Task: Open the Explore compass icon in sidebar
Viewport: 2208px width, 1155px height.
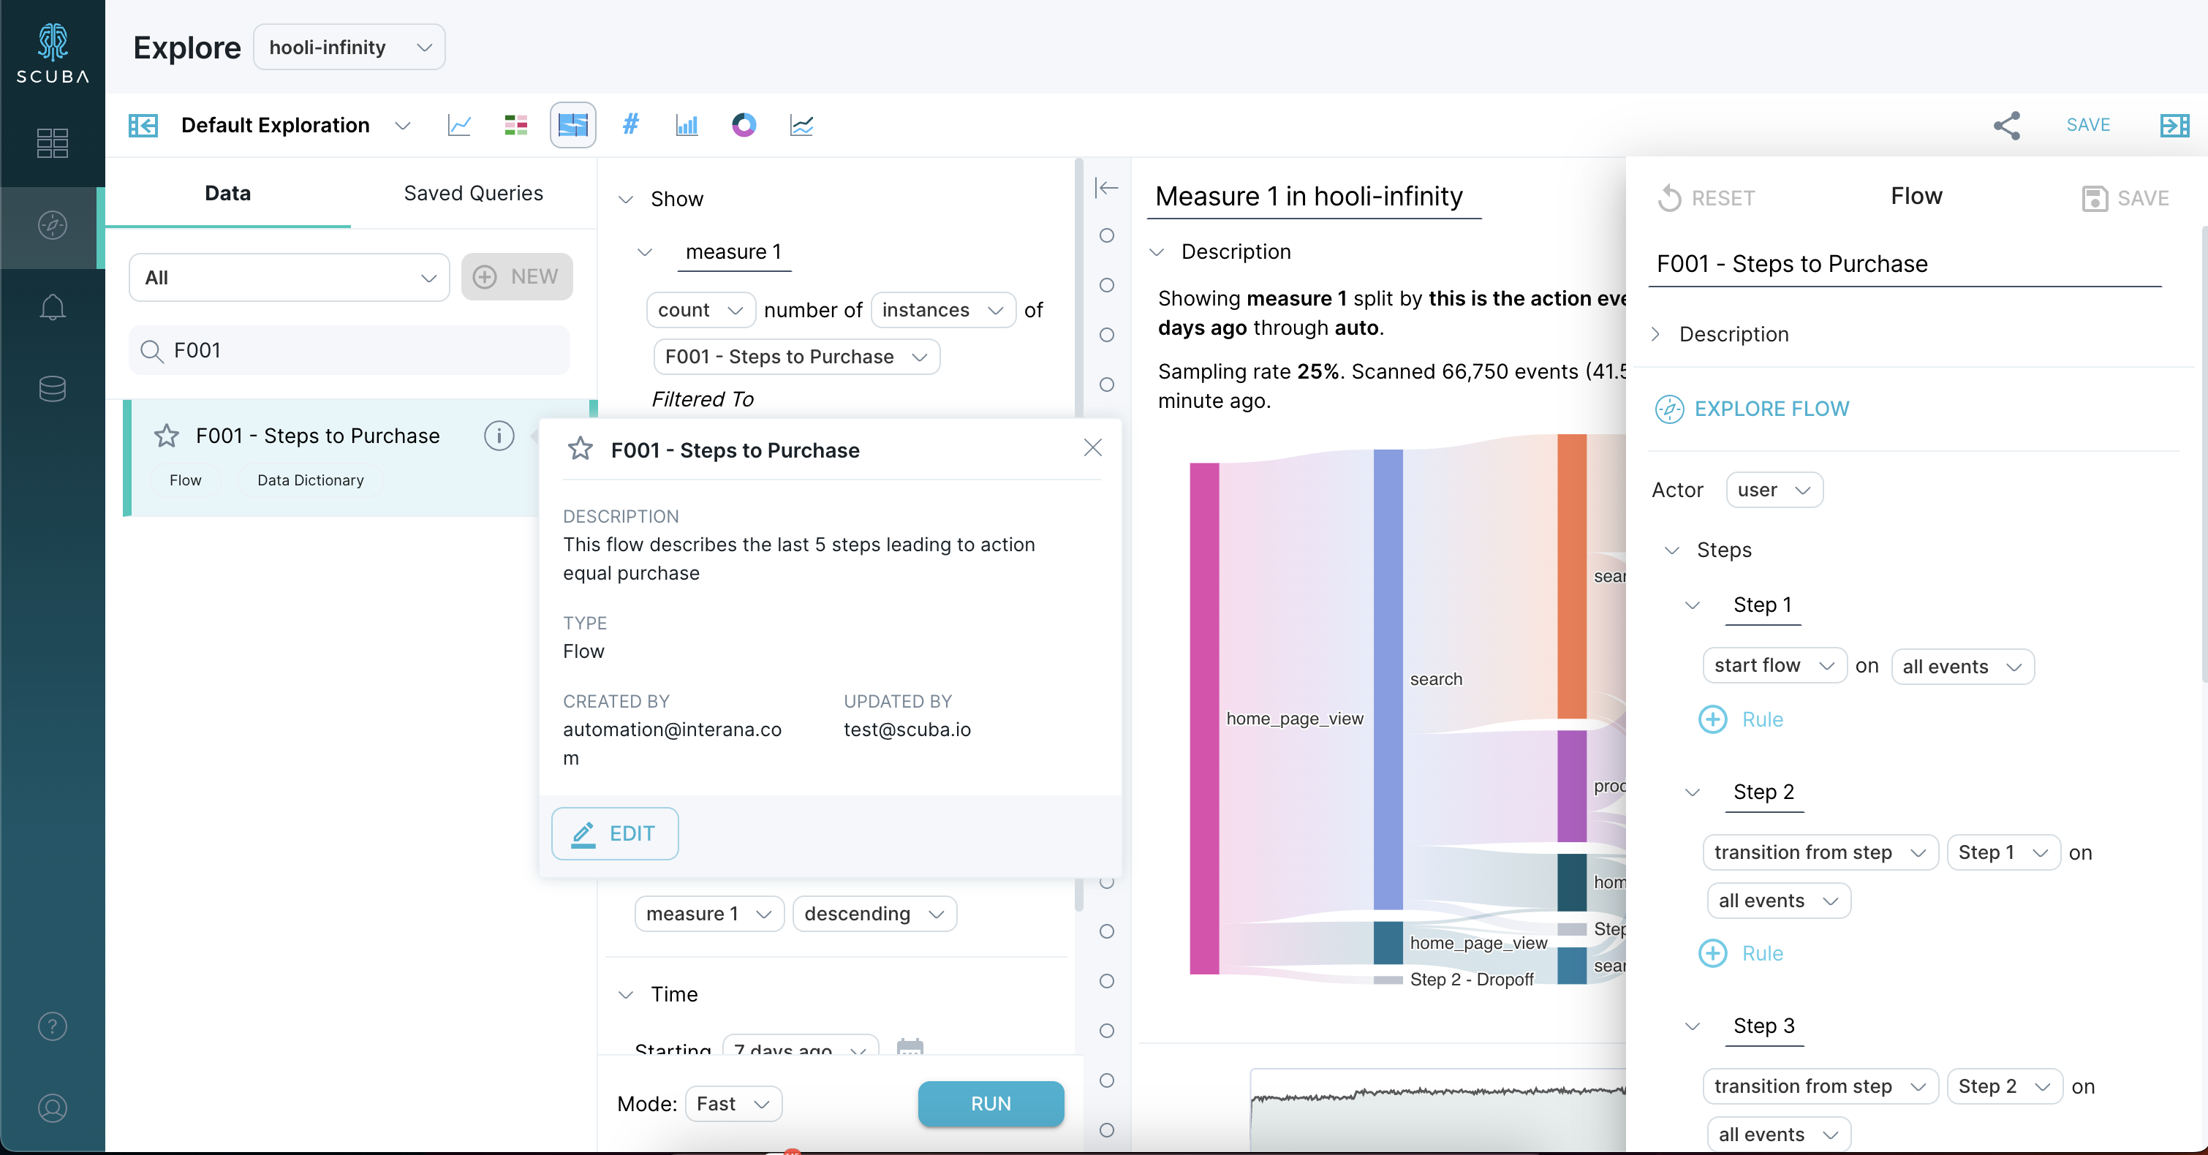Action: tap(53, 225)
